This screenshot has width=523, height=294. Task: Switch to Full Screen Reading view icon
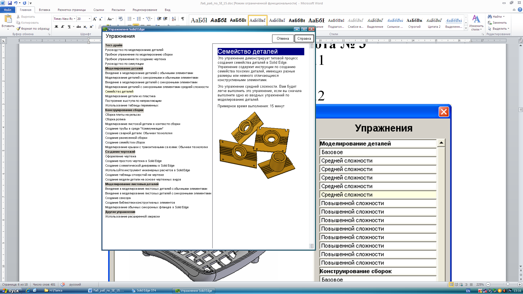456,284
